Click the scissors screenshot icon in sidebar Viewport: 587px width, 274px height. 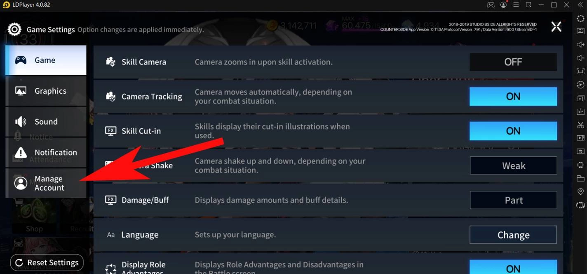click(x=580, y=125)
